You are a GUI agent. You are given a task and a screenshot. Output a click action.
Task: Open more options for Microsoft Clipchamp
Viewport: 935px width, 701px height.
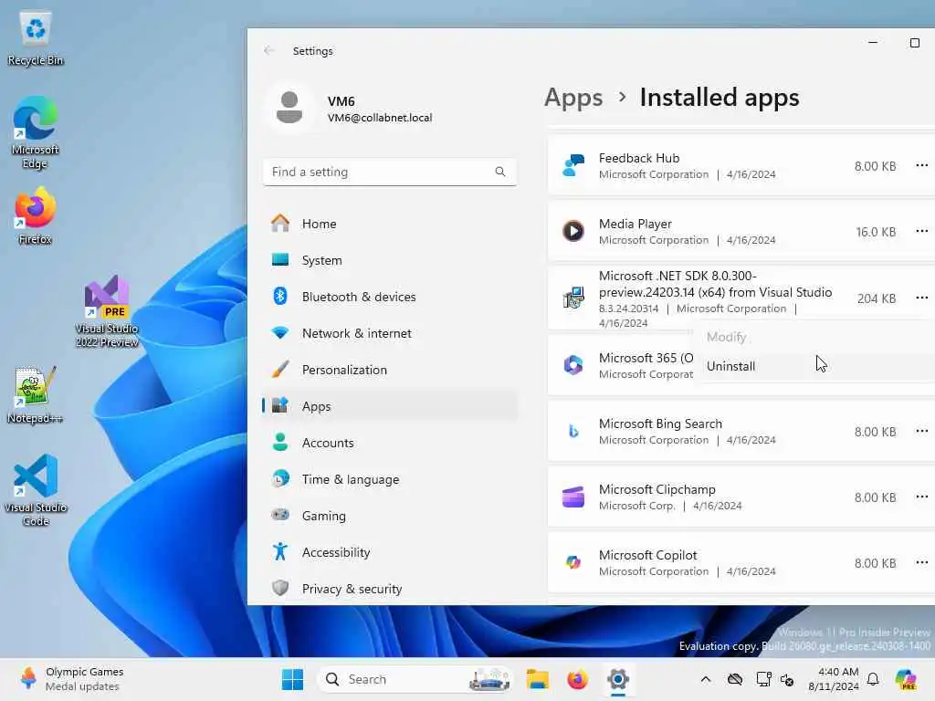pyautogui.click(x=922, y=497)
